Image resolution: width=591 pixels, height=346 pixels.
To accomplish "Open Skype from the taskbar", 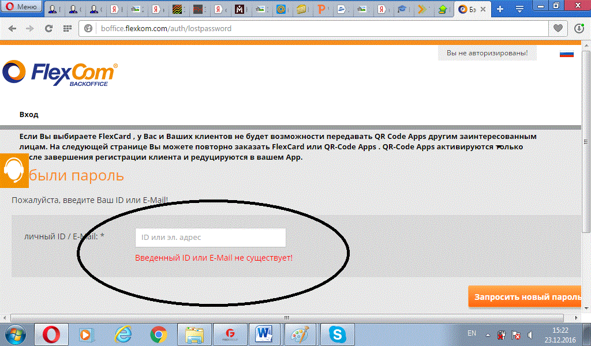I will (337, 334).
